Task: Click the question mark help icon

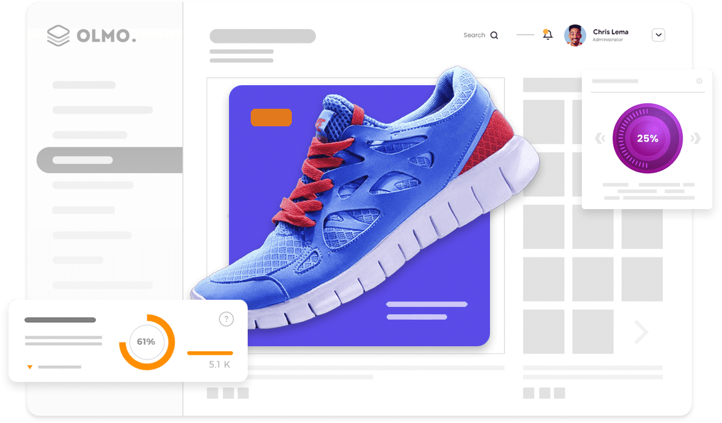Action: click(226, 319)
